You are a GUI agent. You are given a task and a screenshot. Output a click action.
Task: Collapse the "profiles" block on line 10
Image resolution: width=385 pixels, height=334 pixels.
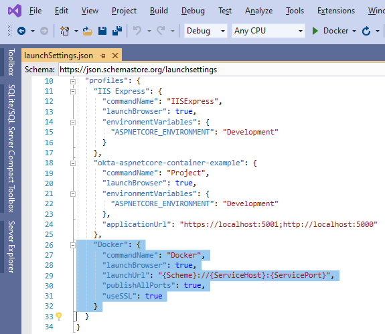[73, 81]
